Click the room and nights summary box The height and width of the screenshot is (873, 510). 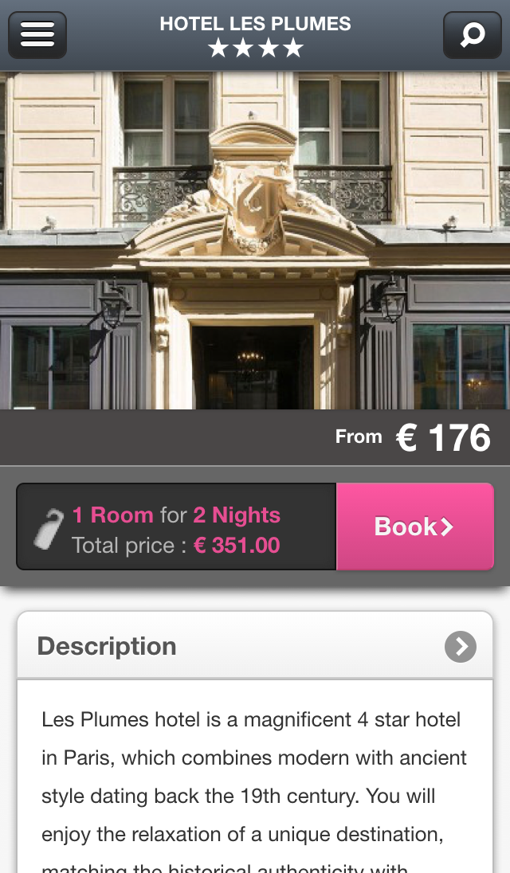(176, 527)
